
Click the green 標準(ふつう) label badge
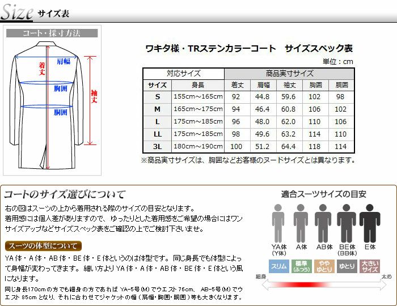pos(301,266)
